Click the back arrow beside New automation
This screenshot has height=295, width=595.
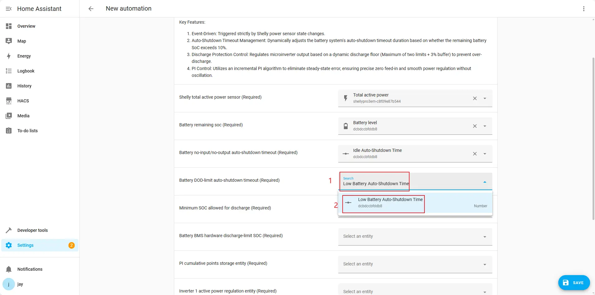(x=91, y=9)
